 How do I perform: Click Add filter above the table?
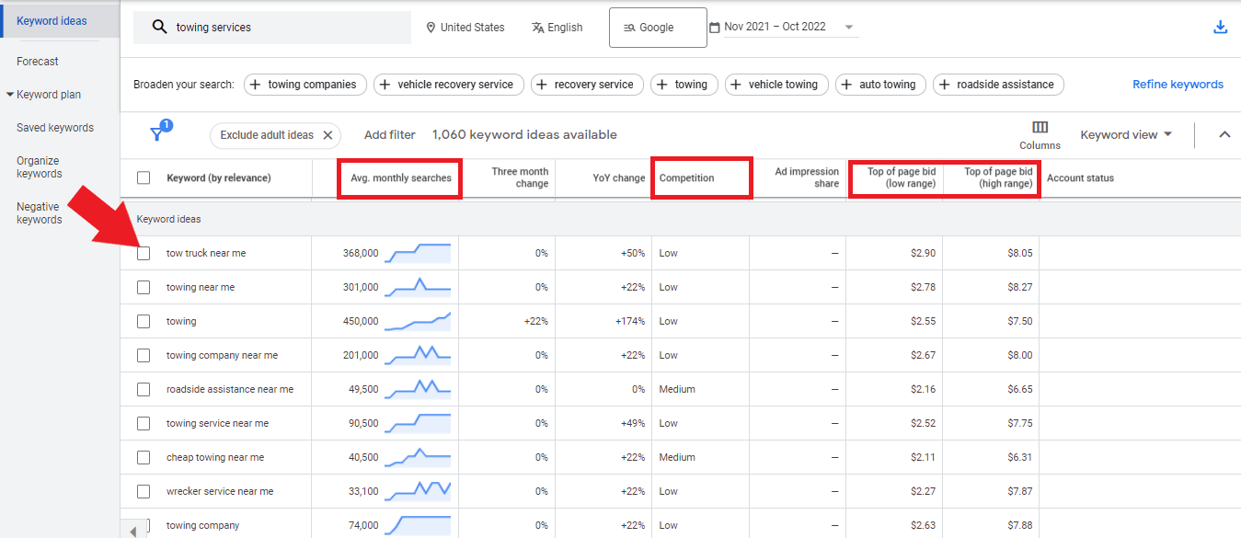click(389, 133)
